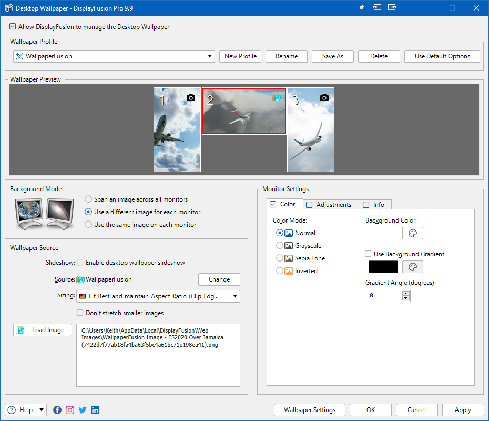
Task: Click the Gradient Angle input field
Action: point(385,296)
